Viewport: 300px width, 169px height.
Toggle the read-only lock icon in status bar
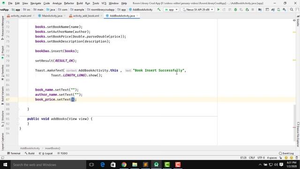coord(281,158)
